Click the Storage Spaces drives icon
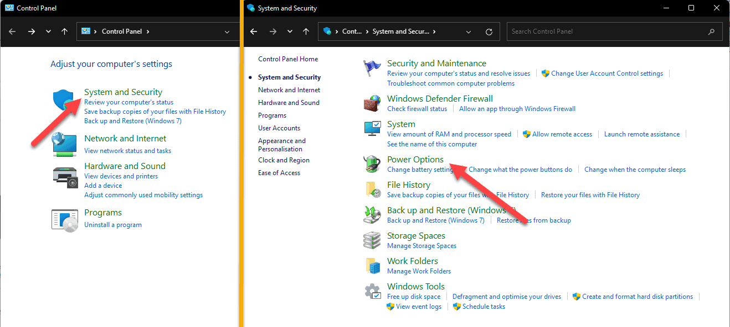730x327 pixels. tap(372, 240)
